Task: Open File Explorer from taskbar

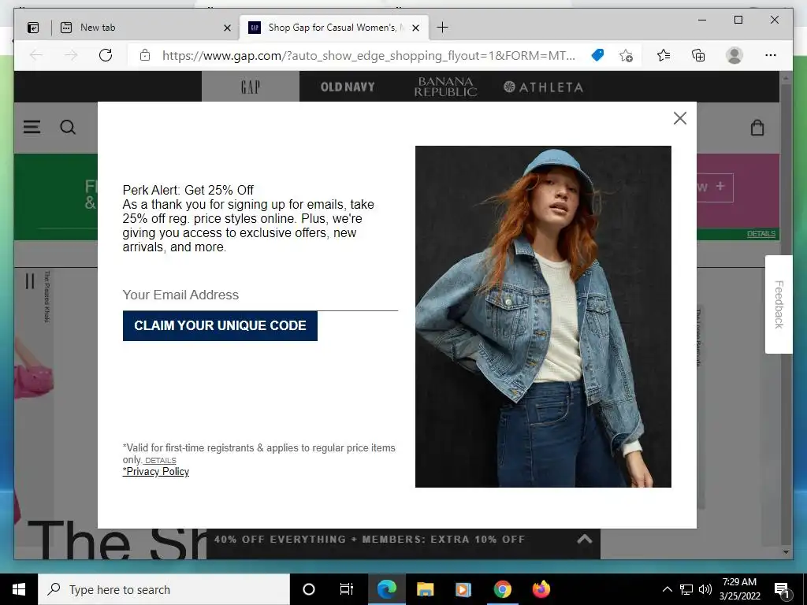Action: tap(425, 589)
